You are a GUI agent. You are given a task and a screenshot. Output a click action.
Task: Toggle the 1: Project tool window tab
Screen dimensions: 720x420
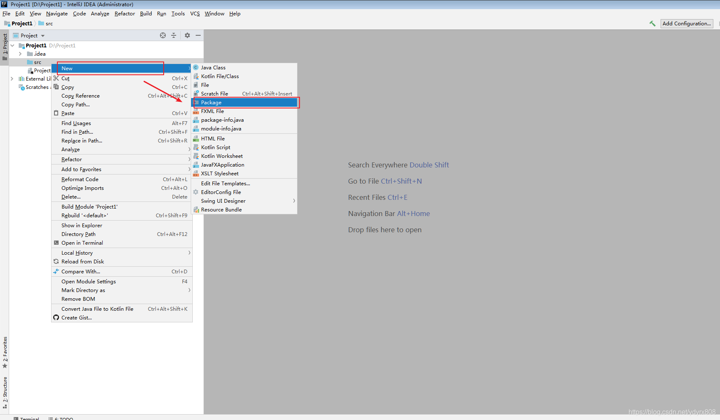click(x=5, y=47)
